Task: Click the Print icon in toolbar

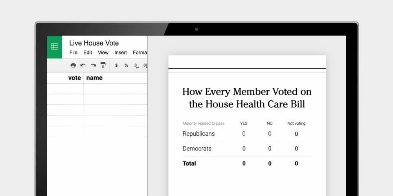Action: click(73, 65)
